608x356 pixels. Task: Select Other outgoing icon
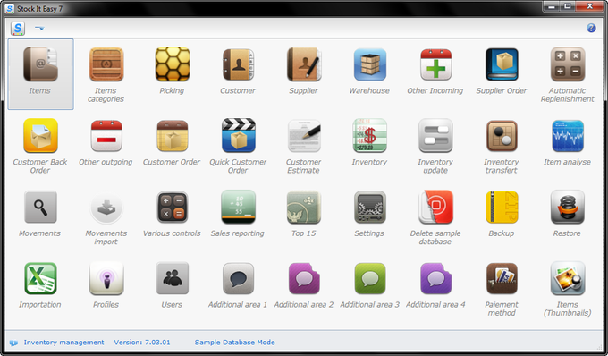106,136
